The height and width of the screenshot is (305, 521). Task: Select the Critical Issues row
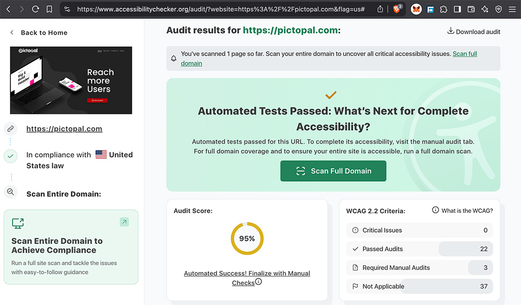(419, 230)
